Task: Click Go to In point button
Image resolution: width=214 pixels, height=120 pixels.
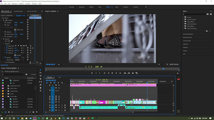Action: pyautogui.click(x=104, y=73)
